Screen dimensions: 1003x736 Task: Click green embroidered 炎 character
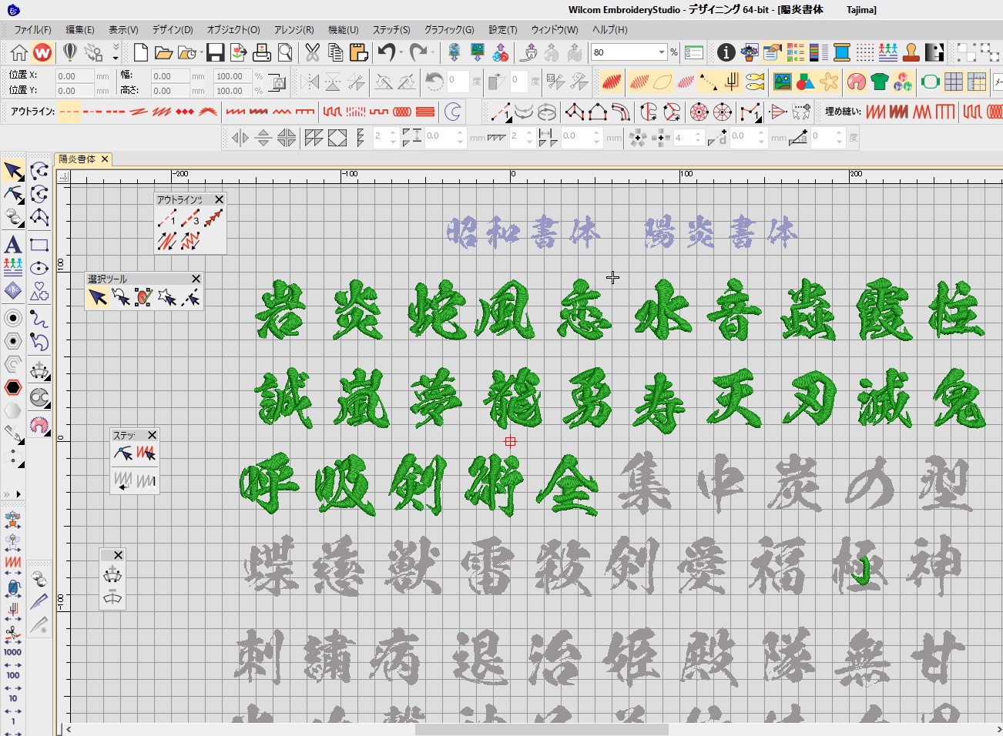[x=357, y=310]
